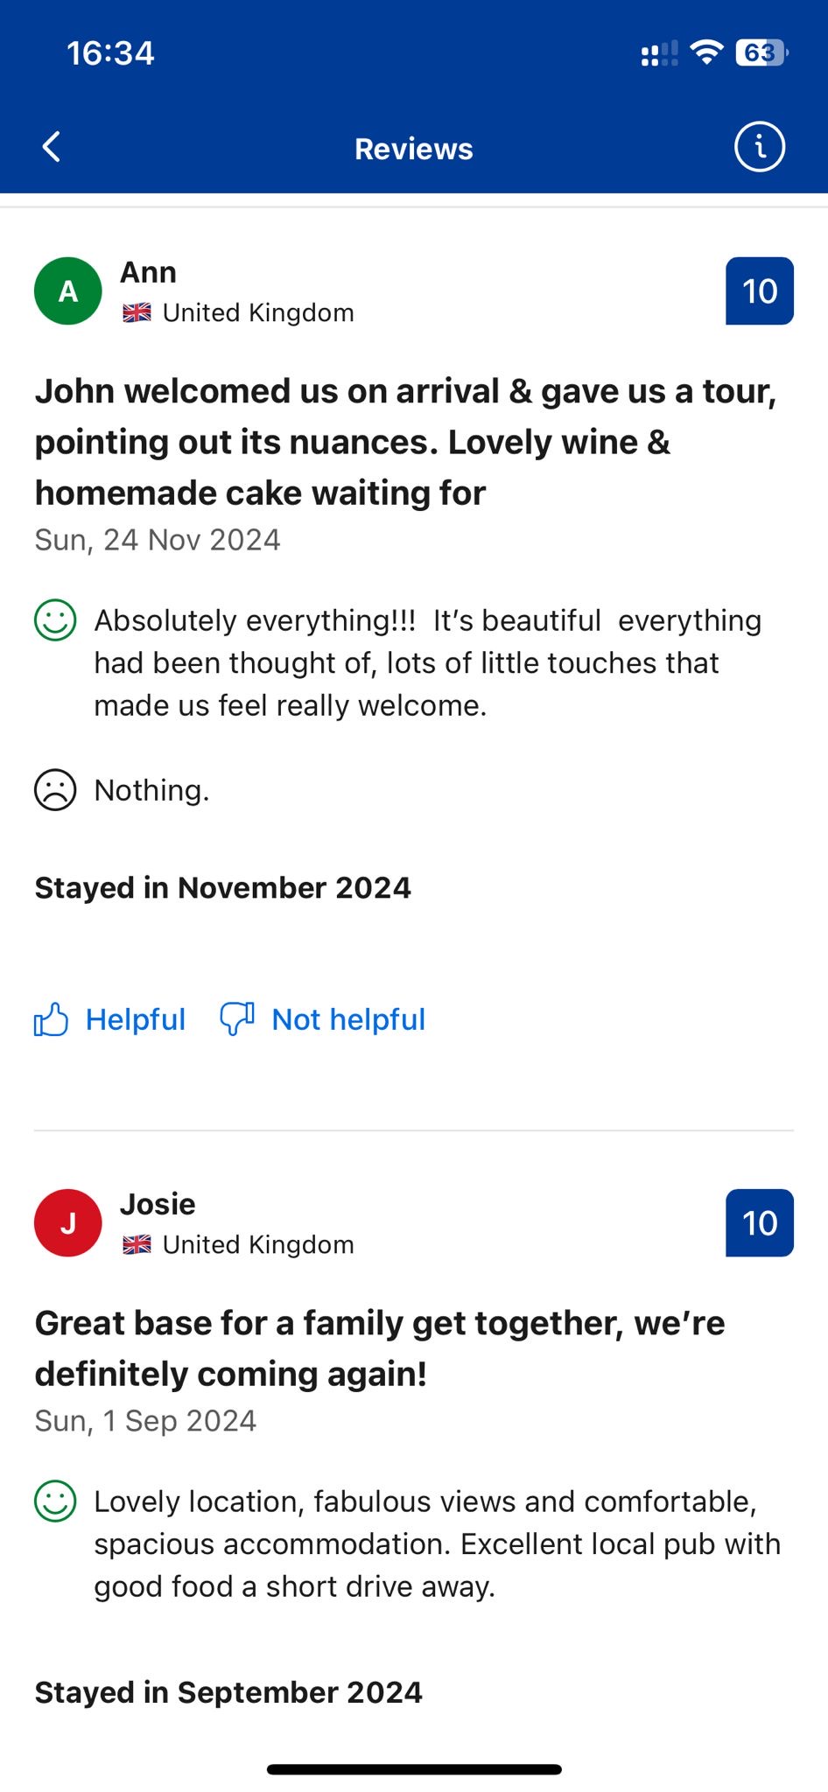Tap green smiley icon in Josie's review
Image resolution: width=828 pixels, height=1792 pixels.
(x=55, y=1501)
